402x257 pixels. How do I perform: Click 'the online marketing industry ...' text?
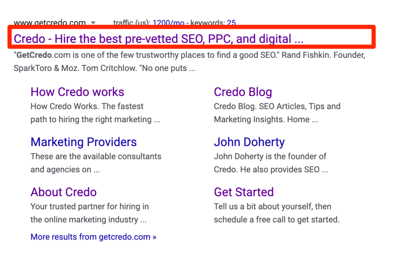[x=88, y=220]
